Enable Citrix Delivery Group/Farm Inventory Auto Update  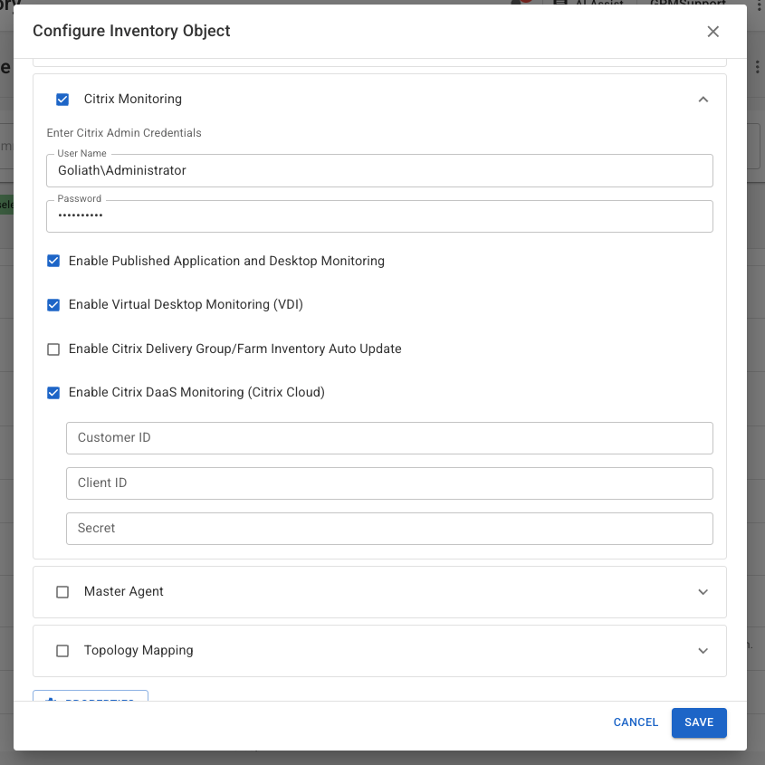point(53,349)
